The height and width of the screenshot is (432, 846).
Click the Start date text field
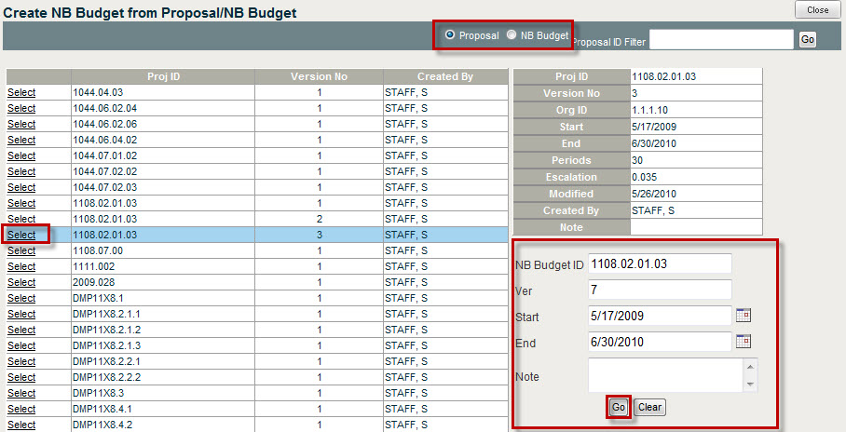(x=660, y=317)
